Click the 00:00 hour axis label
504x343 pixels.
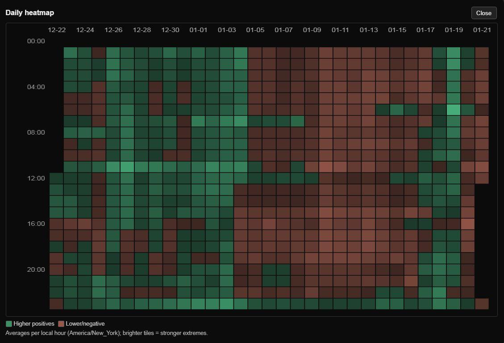point(36,41)
